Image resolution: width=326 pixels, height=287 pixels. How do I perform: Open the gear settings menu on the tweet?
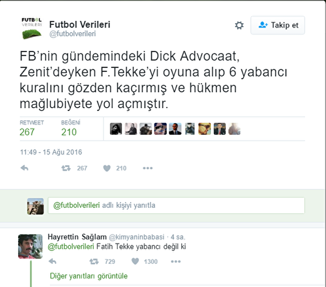tap(239, 25)
